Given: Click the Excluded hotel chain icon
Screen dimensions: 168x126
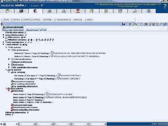Looking at the screenshot, I should coord(12,105).
